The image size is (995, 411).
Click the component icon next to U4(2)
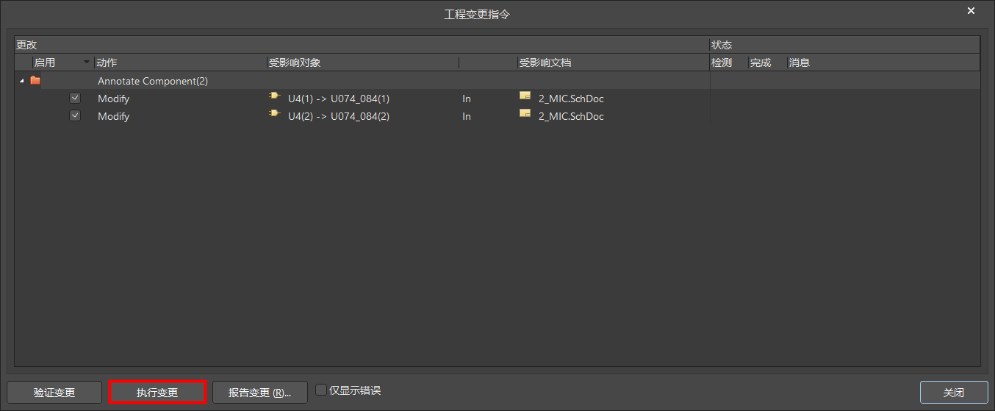275,114
